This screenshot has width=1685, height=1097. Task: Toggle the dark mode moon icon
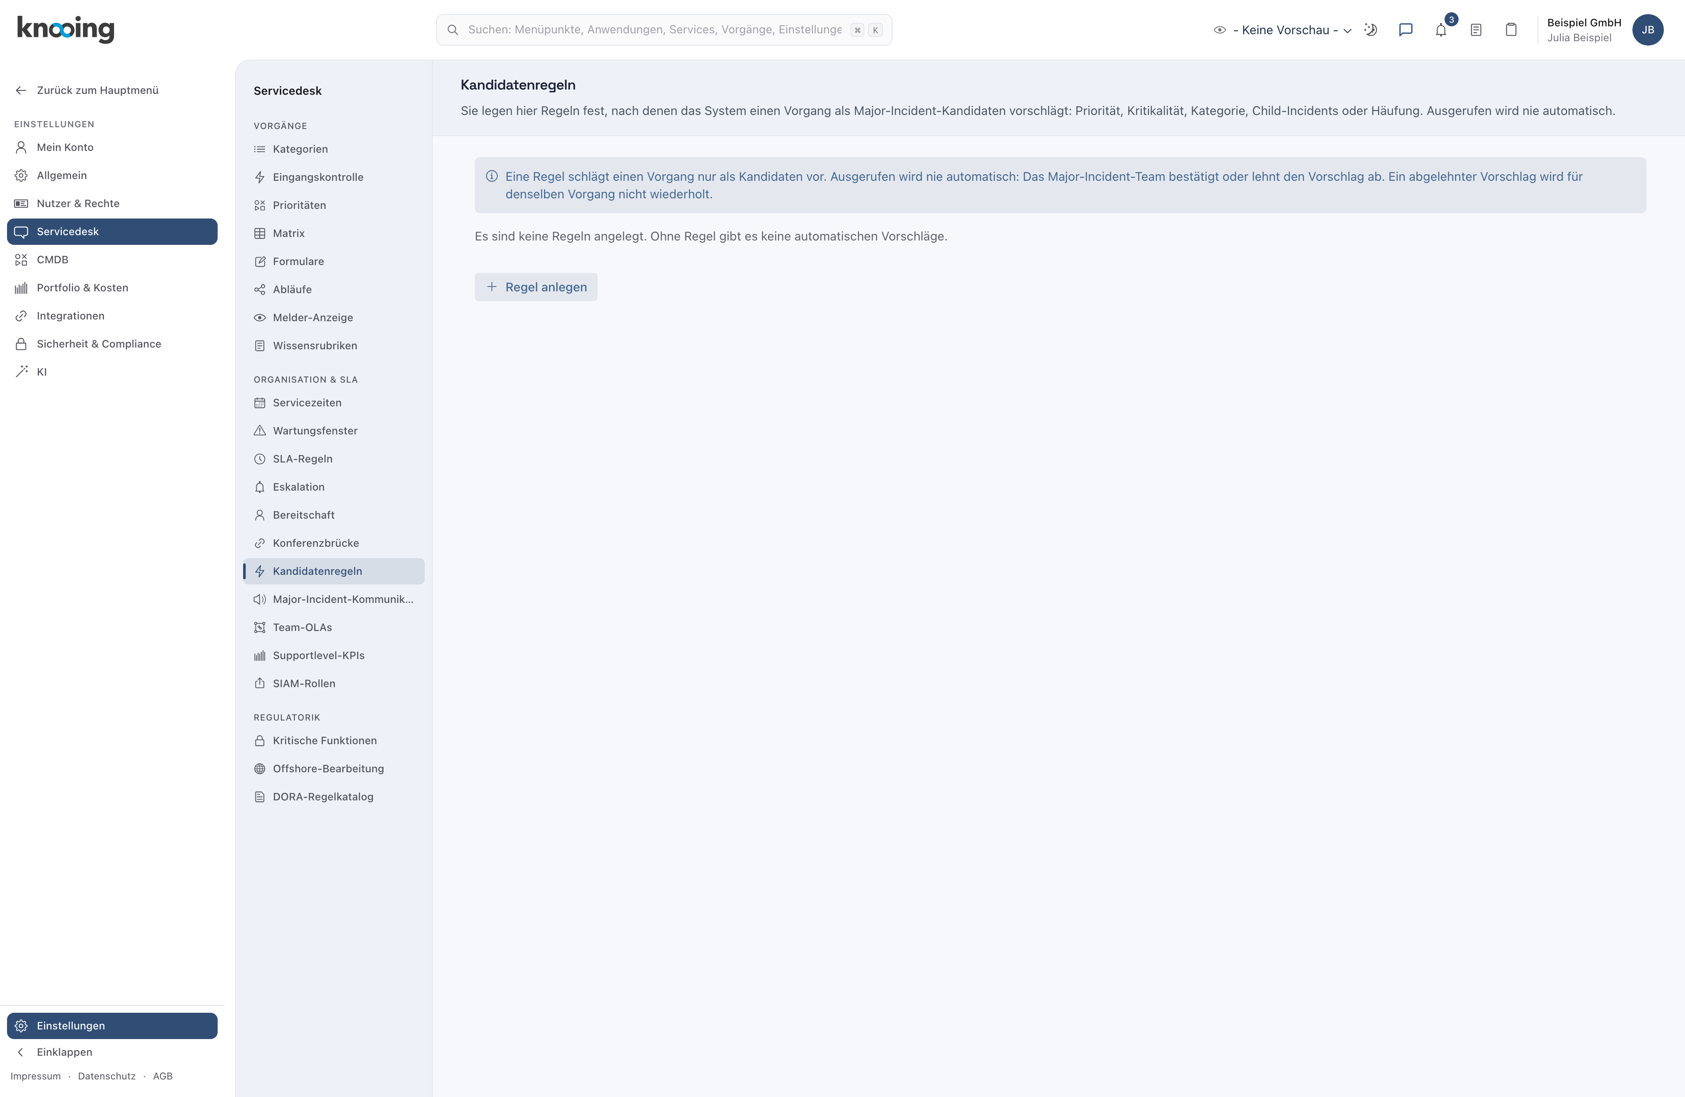pyautogui.click(x=1371, y=30)
